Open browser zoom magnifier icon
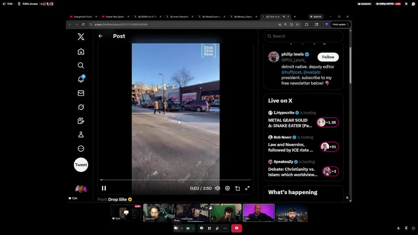Image resolution: width=418 pixels, height=235 pixels. pyautogui.click(x=285, y=24)
